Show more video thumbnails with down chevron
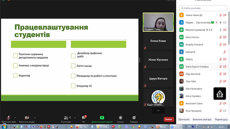The image size is (230, 129). [158, 111]
